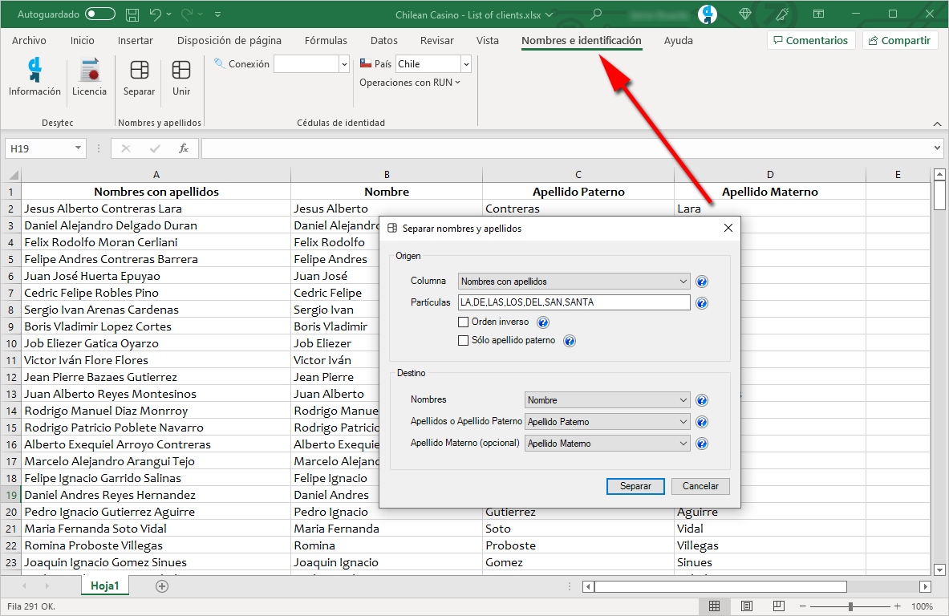
Task: Switch to Page Layout view using its status bar icon
Action: (747, 605)
